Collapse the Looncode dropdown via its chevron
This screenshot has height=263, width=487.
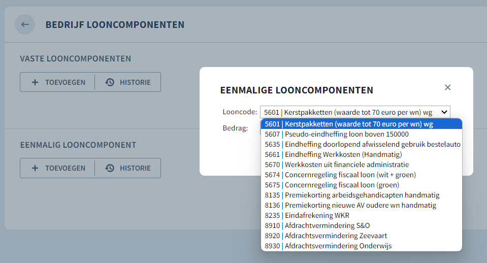point(444,112)
